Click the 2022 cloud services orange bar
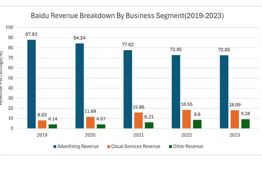The image size is (262, 175). [x=187, y=119]
